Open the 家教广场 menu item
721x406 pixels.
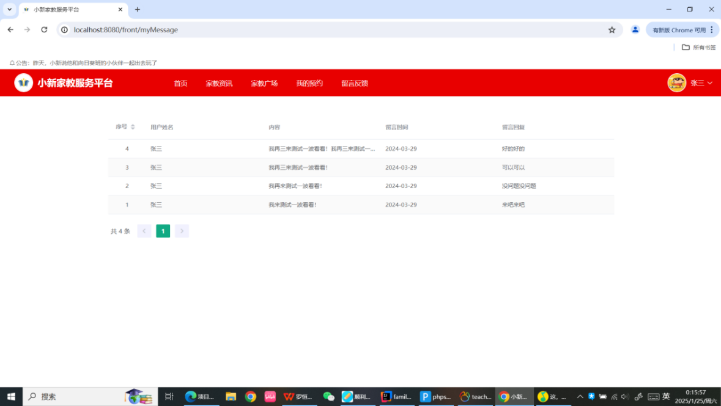264,83
